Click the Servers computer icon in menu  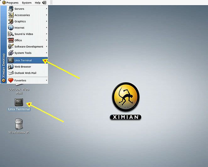point(11,9)
